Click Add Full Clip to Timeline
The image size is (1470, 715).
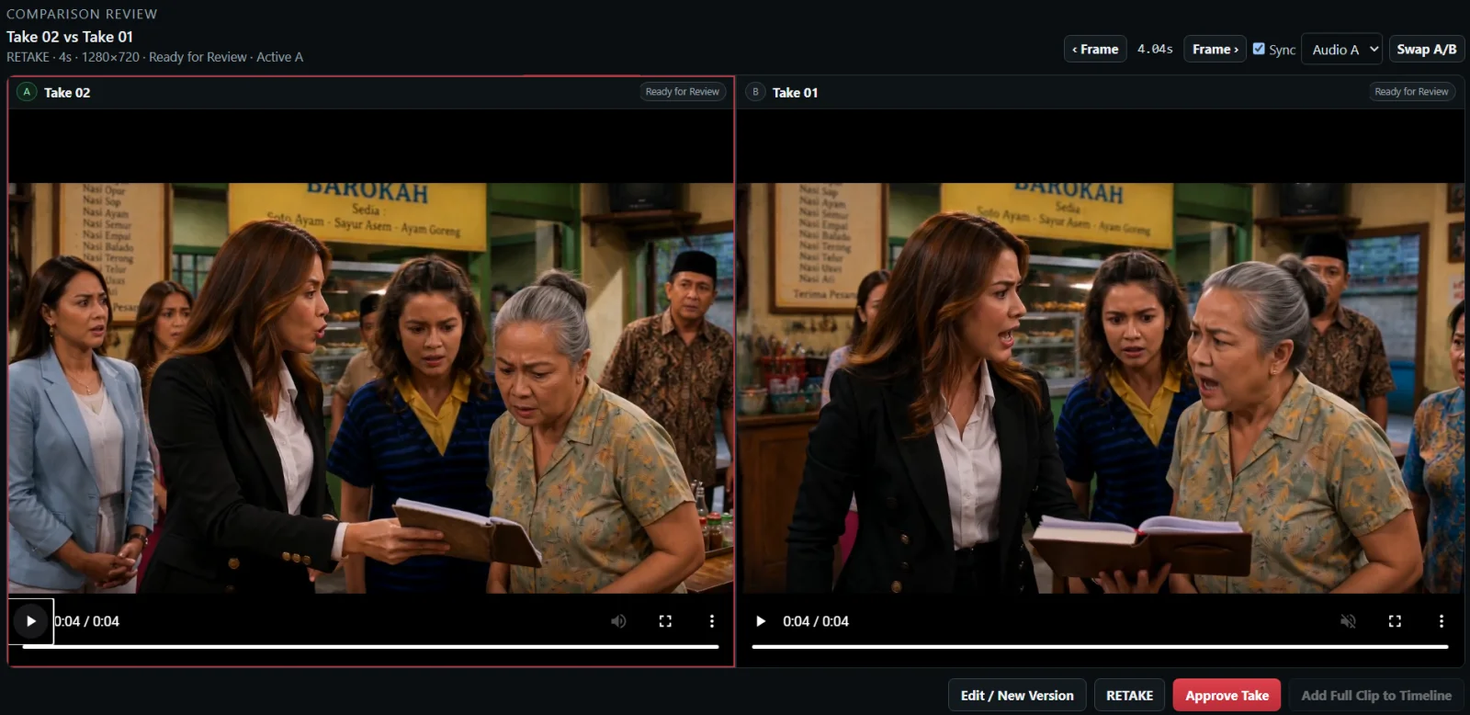click(1376, 696)
